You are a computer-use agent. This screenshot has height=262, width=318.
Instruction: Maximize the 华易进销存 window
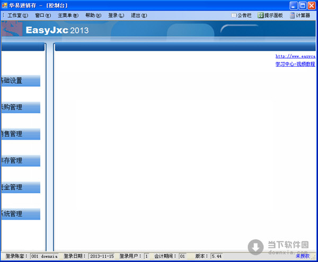coord(303,6)
